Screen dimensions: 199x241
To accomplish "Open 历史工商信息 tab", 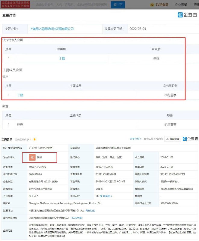I will point(23,139).
